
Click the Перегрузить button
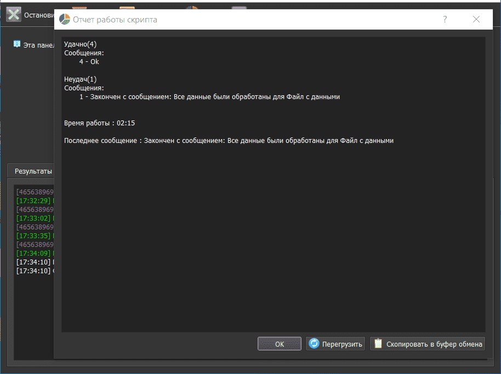click(335, 344)
